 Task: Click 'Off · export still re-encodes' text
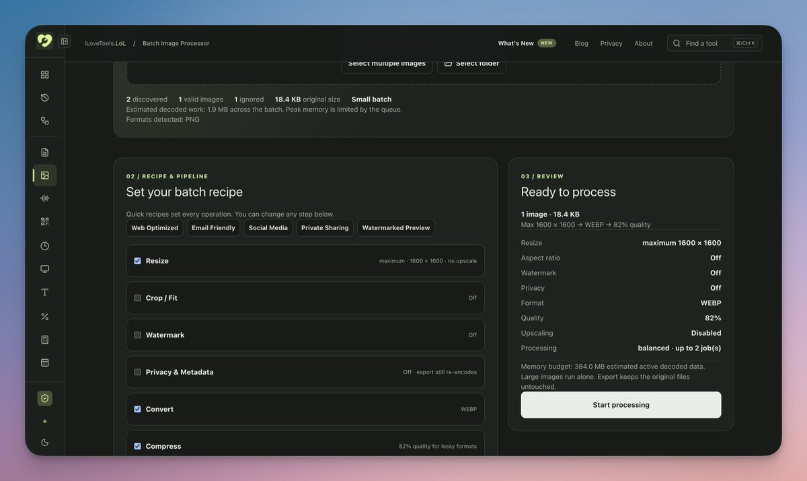pyautogui.click(x=440, y=372)
